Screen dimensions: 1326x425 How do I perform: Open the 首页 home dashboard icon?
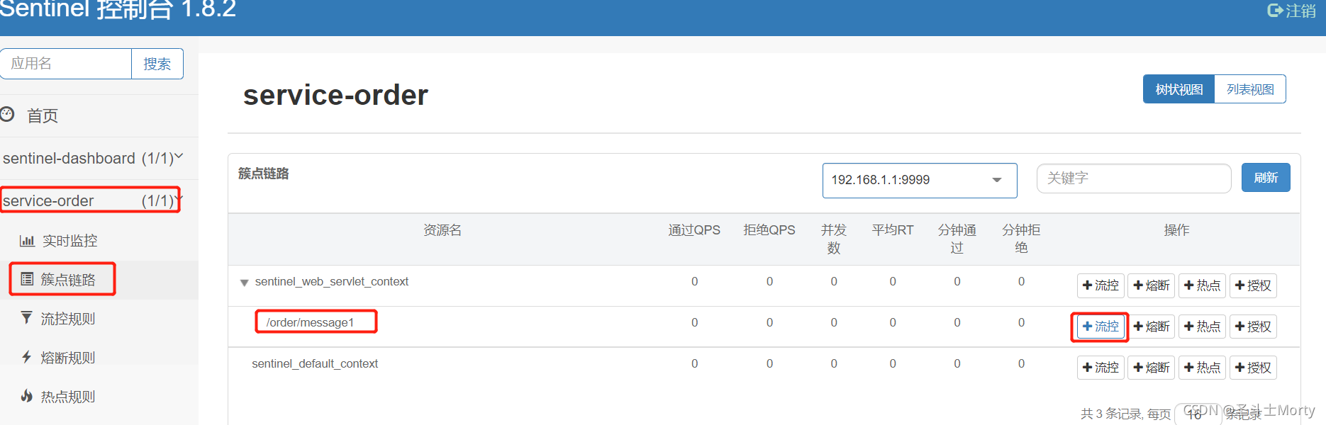pos(7,114)
